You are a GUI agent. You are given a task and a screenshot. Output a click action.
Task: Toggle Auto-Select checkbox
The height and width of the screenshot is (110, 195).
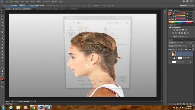click(x=9, y=5)
